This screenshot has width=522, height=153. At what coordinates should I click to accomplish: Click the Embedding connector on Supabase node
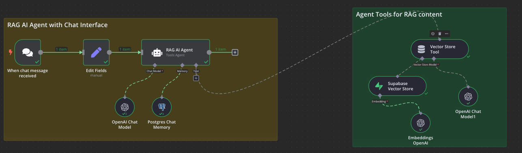(x=380, y=96)
